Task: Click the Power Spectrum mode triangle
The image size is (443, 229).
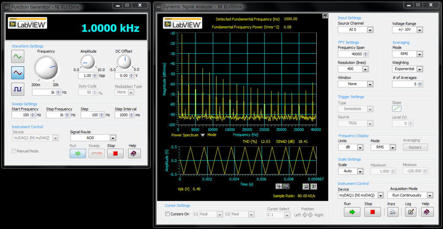Action: click(x=202, y=135)
